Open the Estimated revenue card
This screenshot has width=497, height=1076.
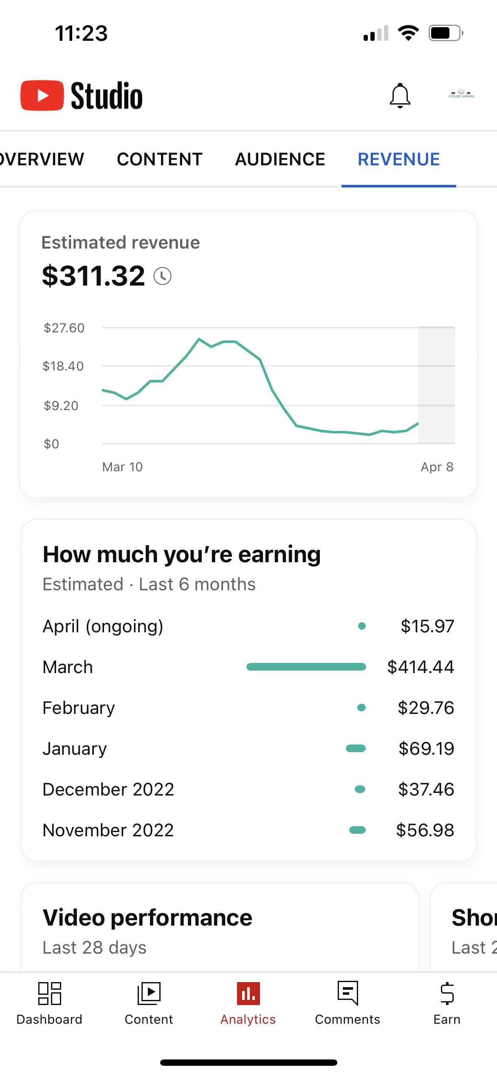pyautogui.click(x=248, y=354)
